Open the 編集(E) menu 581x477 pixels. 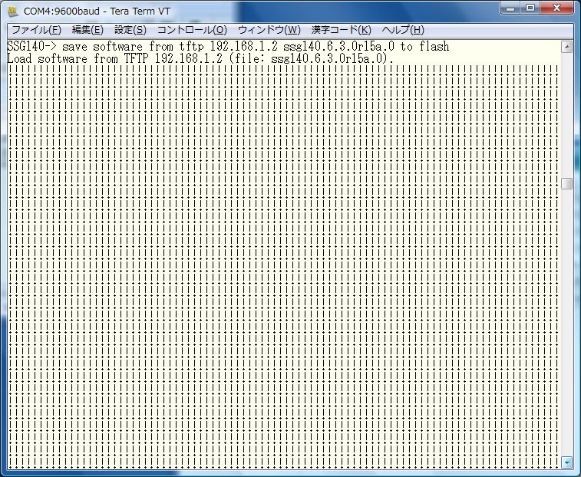[87, 30]
